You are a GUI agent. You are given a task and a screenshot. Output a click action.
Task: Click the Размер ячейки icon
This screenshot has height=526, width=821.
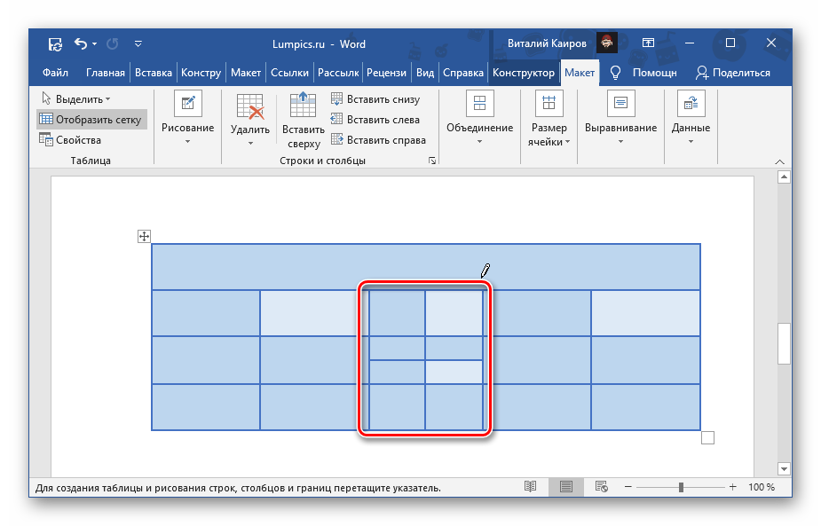[549, 103]
